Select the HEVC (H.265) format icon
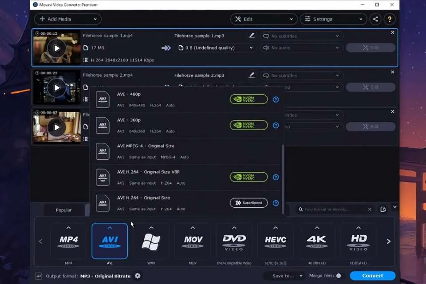The image size is (426, 284). (x=276, y=241)
